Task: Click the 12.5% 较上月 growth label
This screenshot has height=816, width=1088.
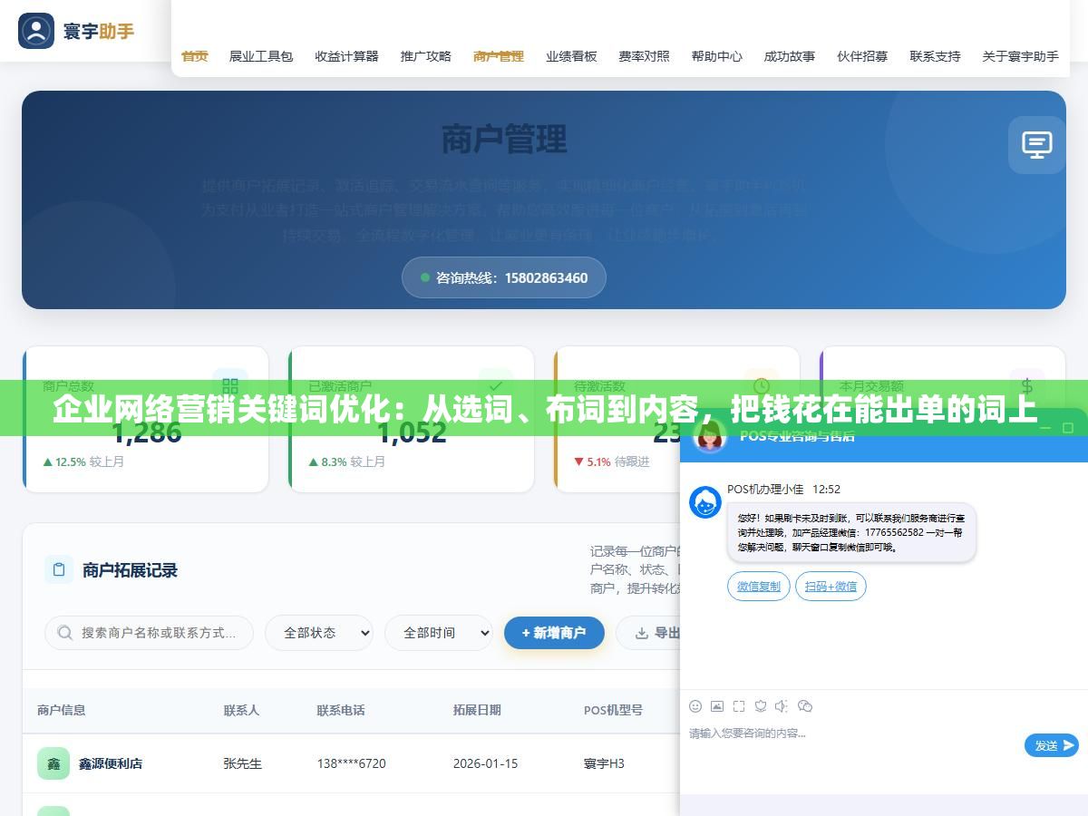Action: [83, 461]
